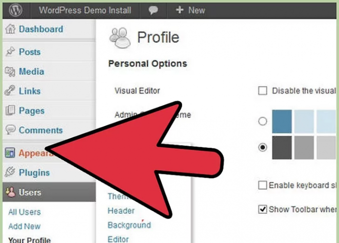The width and height of the screenshot is (339, 243).
Task: Open the New content dropdown
Action: pyautogui.click(x=190, y=10)
